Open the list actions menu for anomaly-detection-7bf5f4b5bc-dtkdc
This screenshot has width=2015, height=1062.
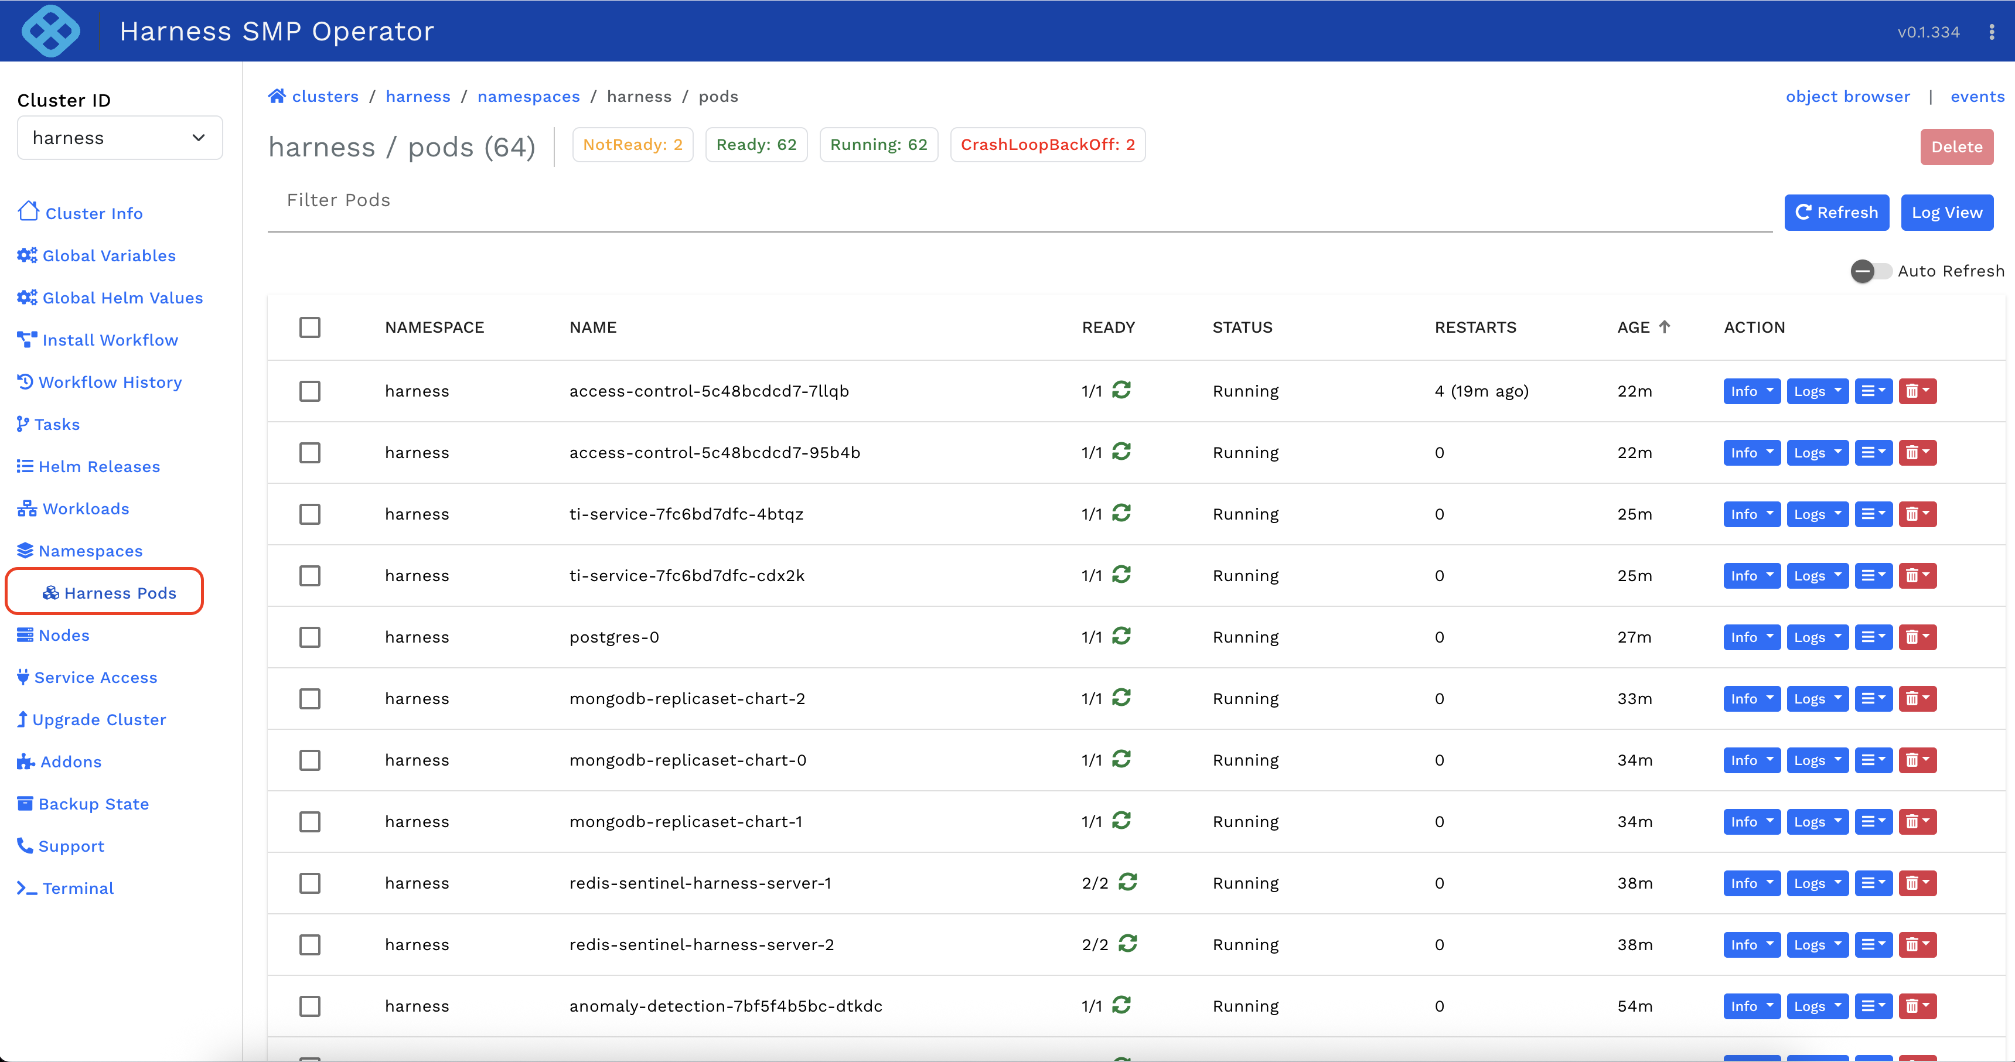point(1873,1006)
